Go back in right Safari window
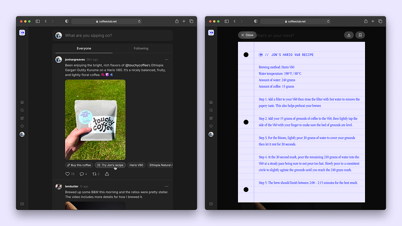 click(235, 21)
